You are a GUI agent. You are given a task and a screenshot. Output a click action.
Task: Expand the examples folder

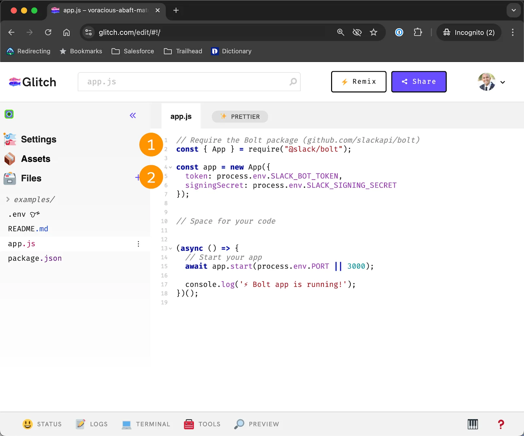point(7,199)
